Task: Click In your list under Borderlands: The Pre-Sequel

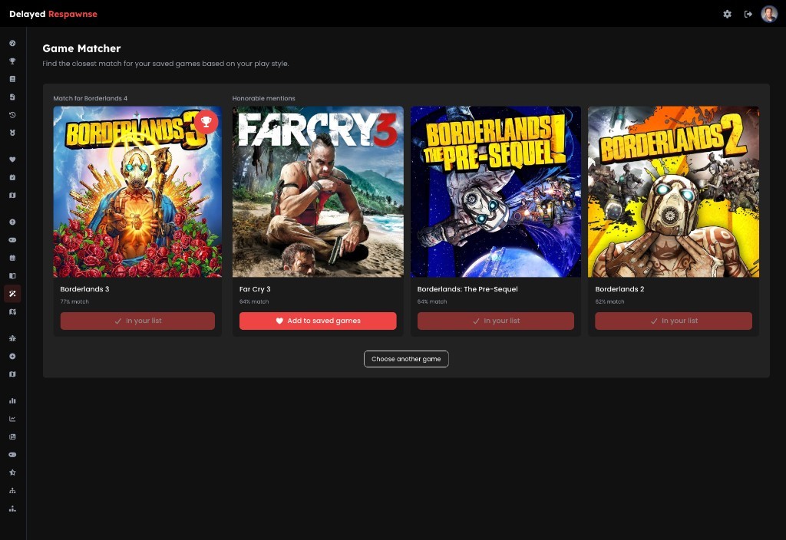Action: point(496,321)
